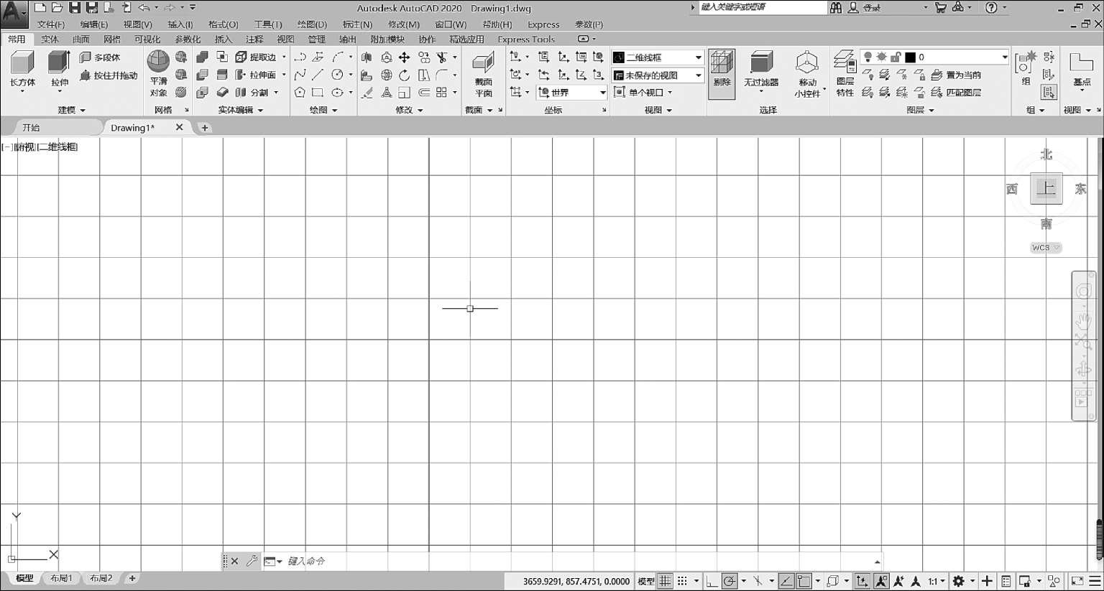The image size is (1104, 591).
Task: Click the 截面平面 section plane tool
Action: (x=483, y=75)
